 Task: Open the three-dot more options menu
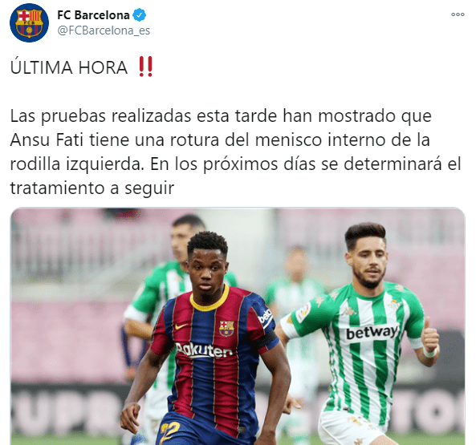coord(458,14)
